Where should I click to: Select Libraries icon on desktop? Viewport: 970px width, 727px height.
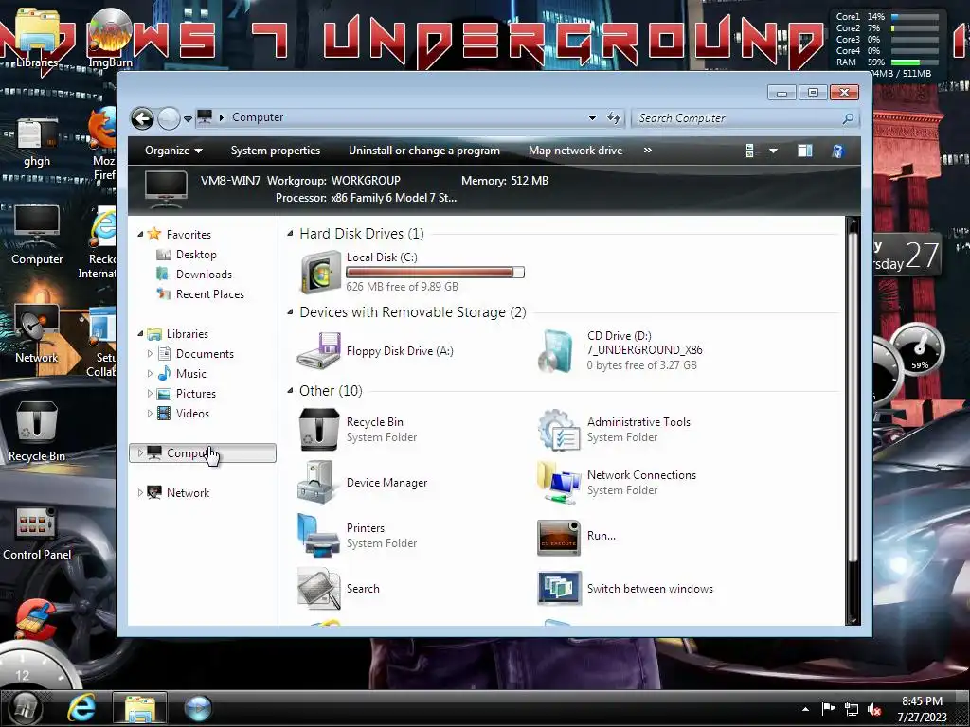pyautogui.click(x=37, y=38)
